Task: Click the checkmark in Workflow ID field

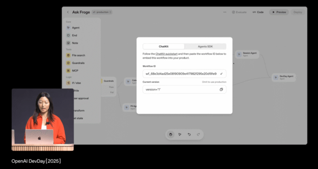Action: tap(221, 74)
